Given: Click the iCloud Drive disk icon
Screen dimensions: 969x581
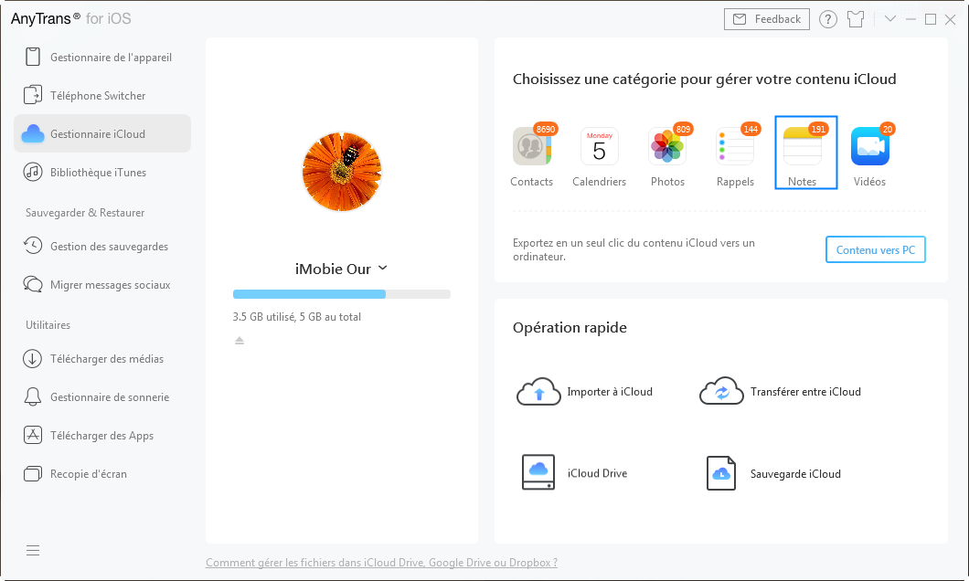Looking at the screenshot, I should 538,472.
